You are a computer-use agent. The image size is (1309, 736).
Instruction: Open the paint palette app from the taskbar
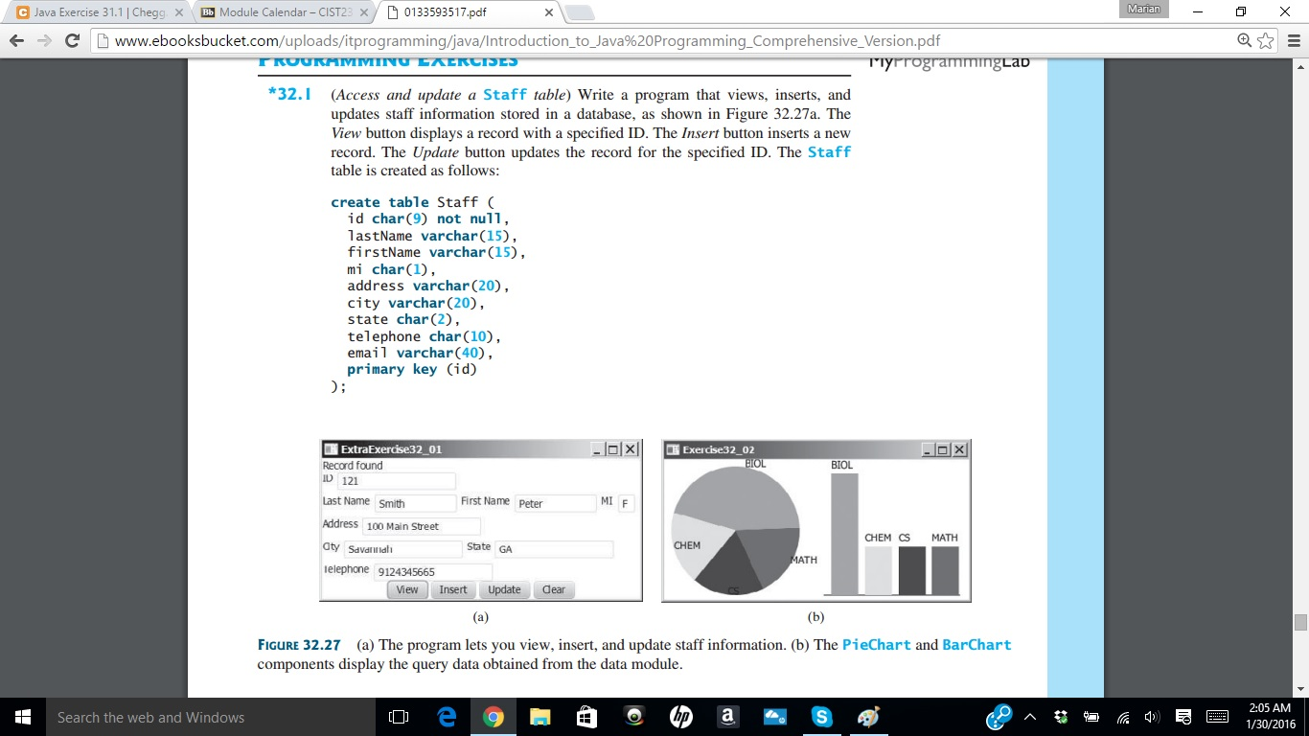tap(868, 716)
